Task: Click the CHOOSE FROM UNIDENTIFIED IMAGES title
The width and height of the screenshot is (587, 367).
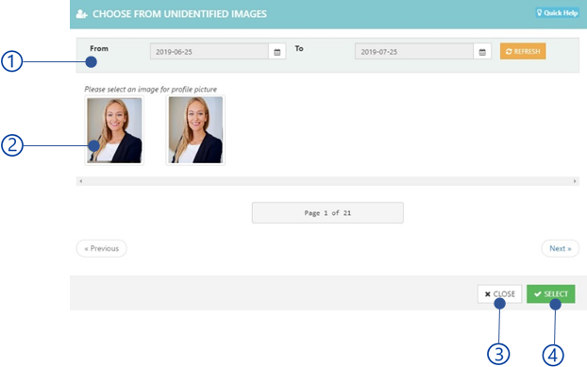Action: pos(179,14)
